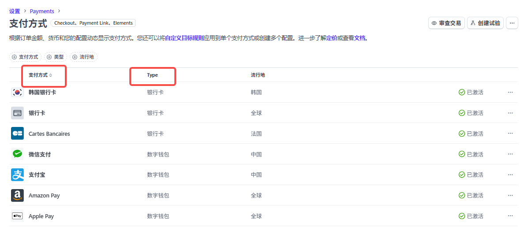
Task: Add the 流行地 filter chip
Action: click(83, 57)
